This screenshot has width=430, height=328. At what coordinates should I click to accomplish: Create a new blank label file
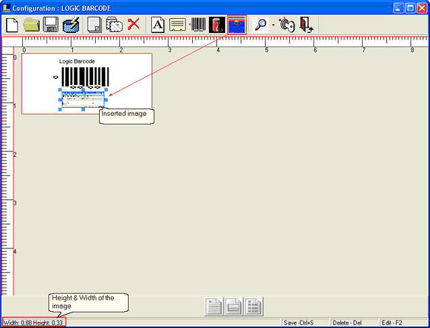click(x=12, y=25)
